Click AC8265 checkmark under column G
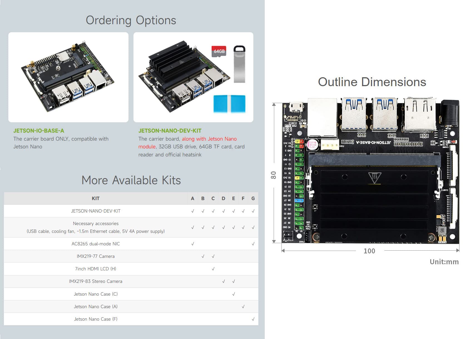 [253, 244]
